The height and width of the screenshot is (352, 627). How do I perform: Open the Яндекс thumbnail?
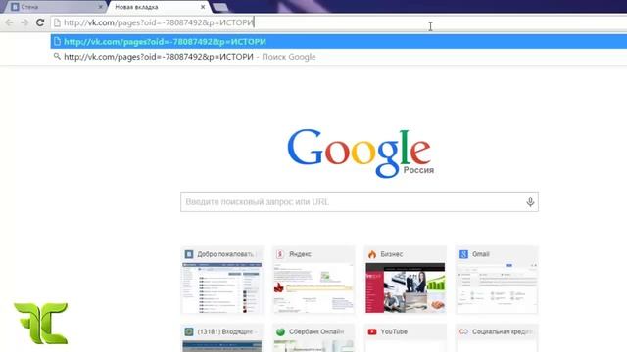pos(313,287)
